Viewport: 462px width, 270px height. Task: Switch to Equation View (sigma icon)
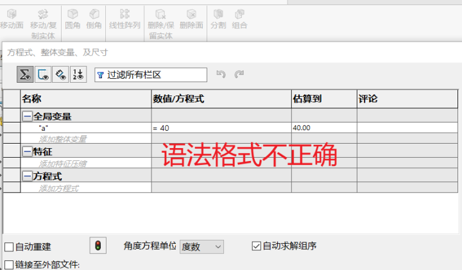tap(25, 74)
